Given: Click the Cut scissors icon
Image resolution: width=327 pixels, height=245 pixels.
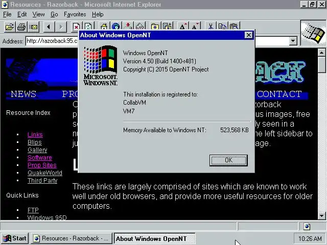Looking at the screenshot, I should (210, 26).
